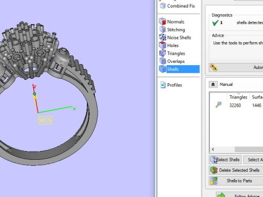Click the Select Shells button
Screen dimensions: 263x197
(225, 160)
